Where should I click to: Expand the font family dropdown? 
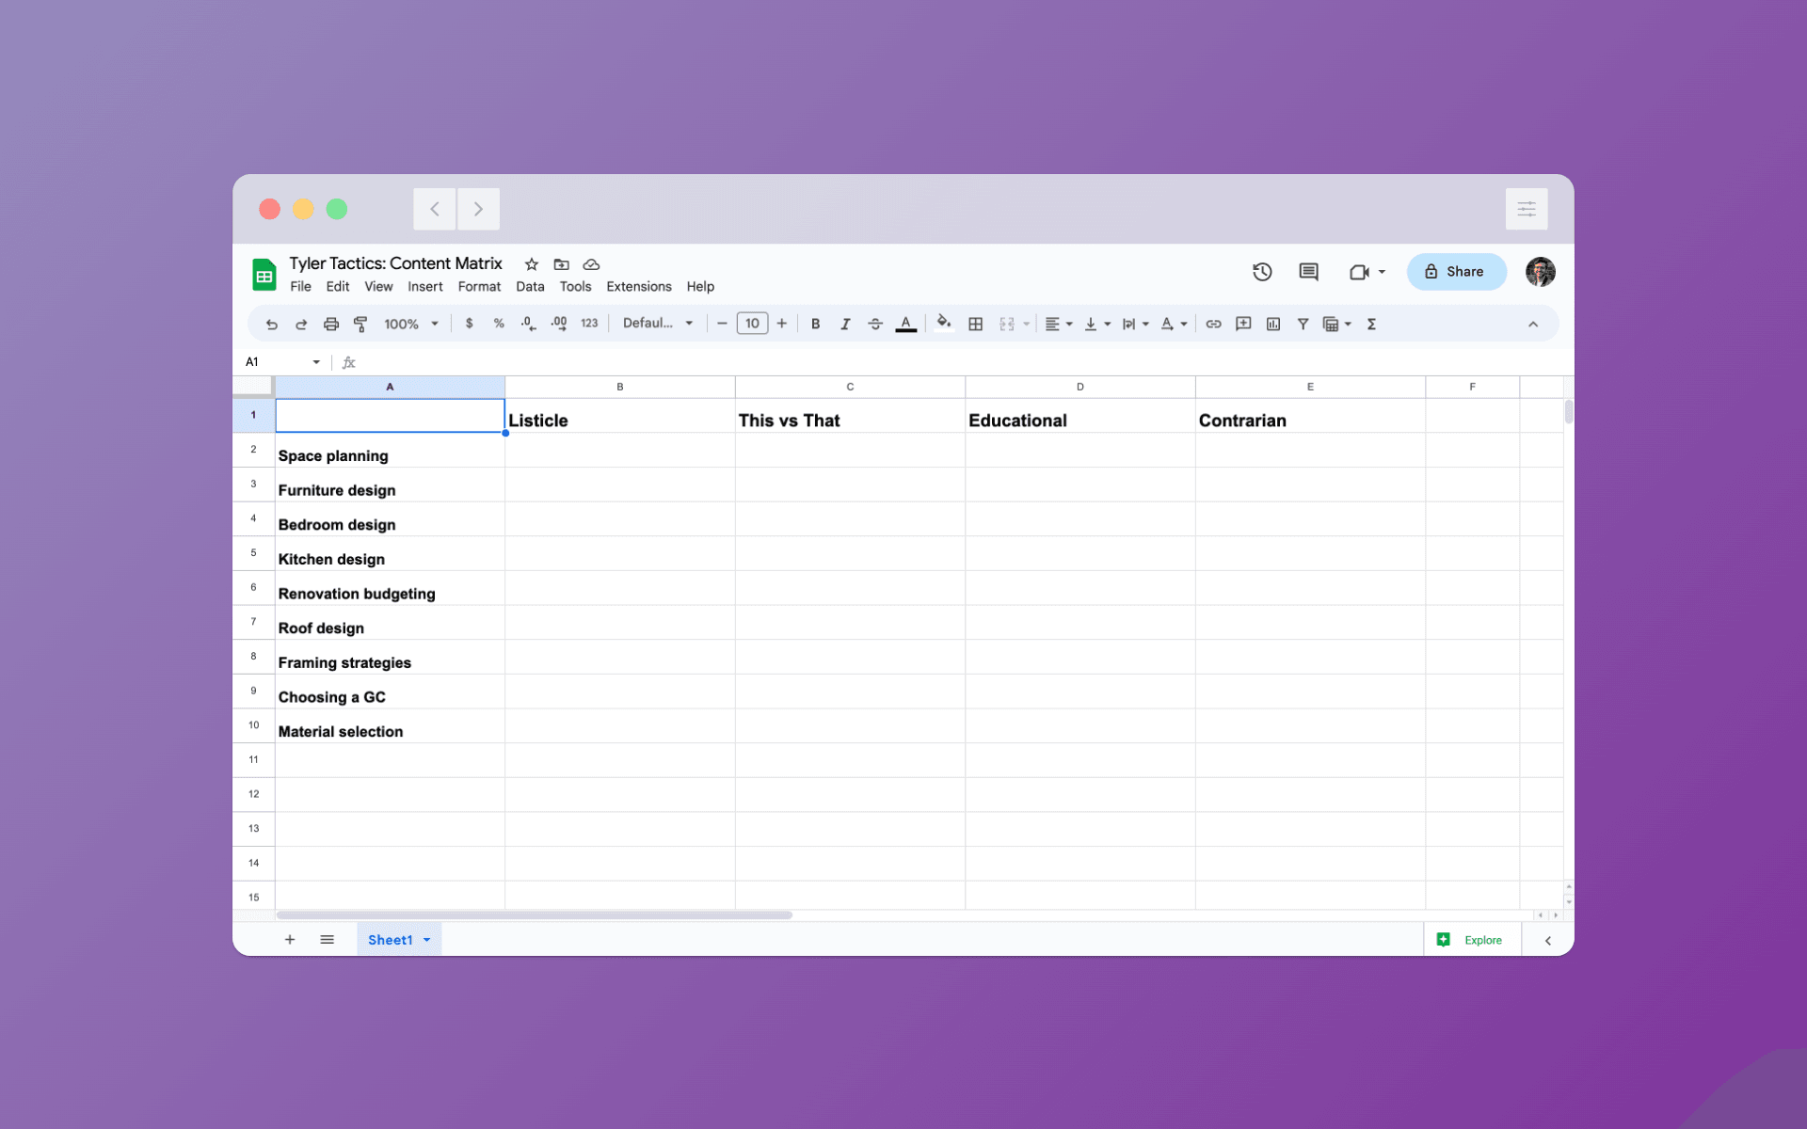pos(658,324)
